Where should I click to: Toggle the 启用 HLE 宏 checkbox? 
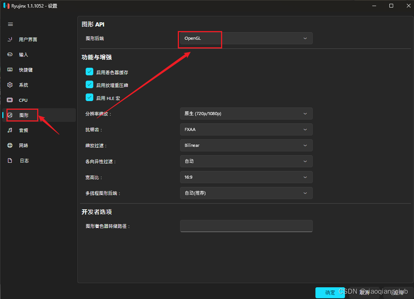click(89, 98)
